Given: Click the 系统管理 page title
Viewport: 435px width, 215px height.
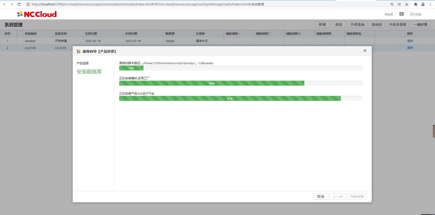Looking at the screenshot, I should 13,25.
